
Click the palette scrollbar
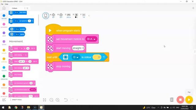tap(39, 20)
